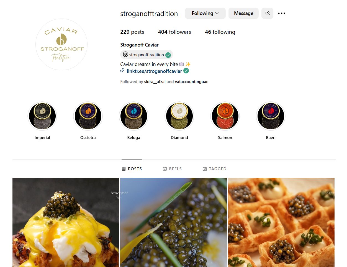
Task: Open the linktr.ee/stroganoffcaviar link
Action: [154, 71]
